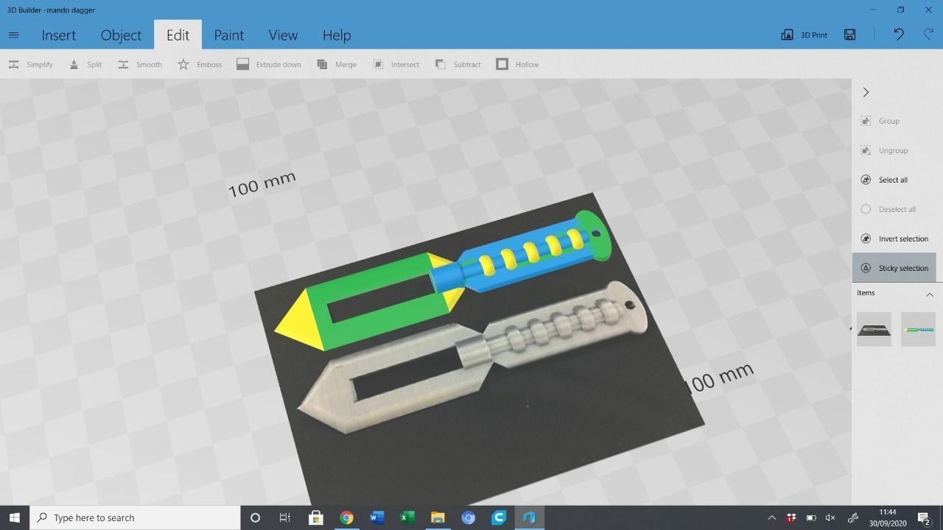Redo the last undone action
Screen dimensions: 943x530
(x=928, y=35)
